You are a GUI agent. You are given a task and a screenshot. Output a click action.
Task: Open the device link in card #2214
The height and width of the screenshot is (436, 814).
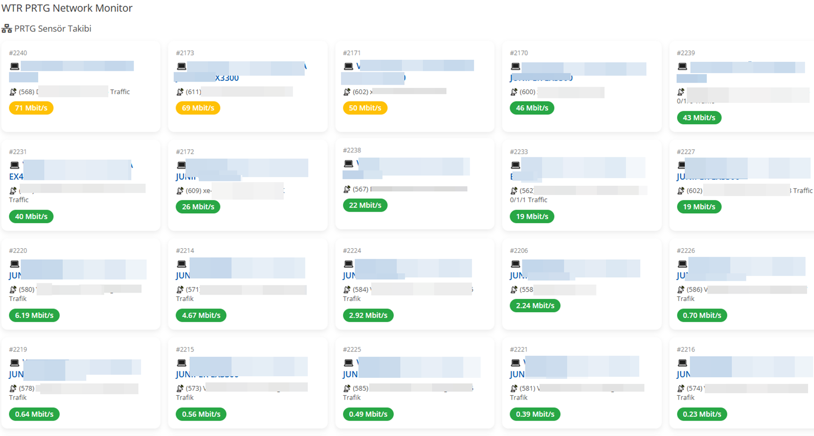pyautogui.click(x=240, y=269)
